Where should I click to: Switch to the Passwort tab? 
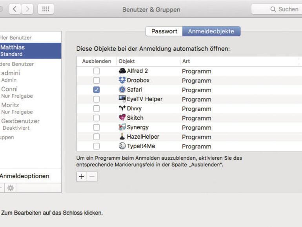point(164,31)
